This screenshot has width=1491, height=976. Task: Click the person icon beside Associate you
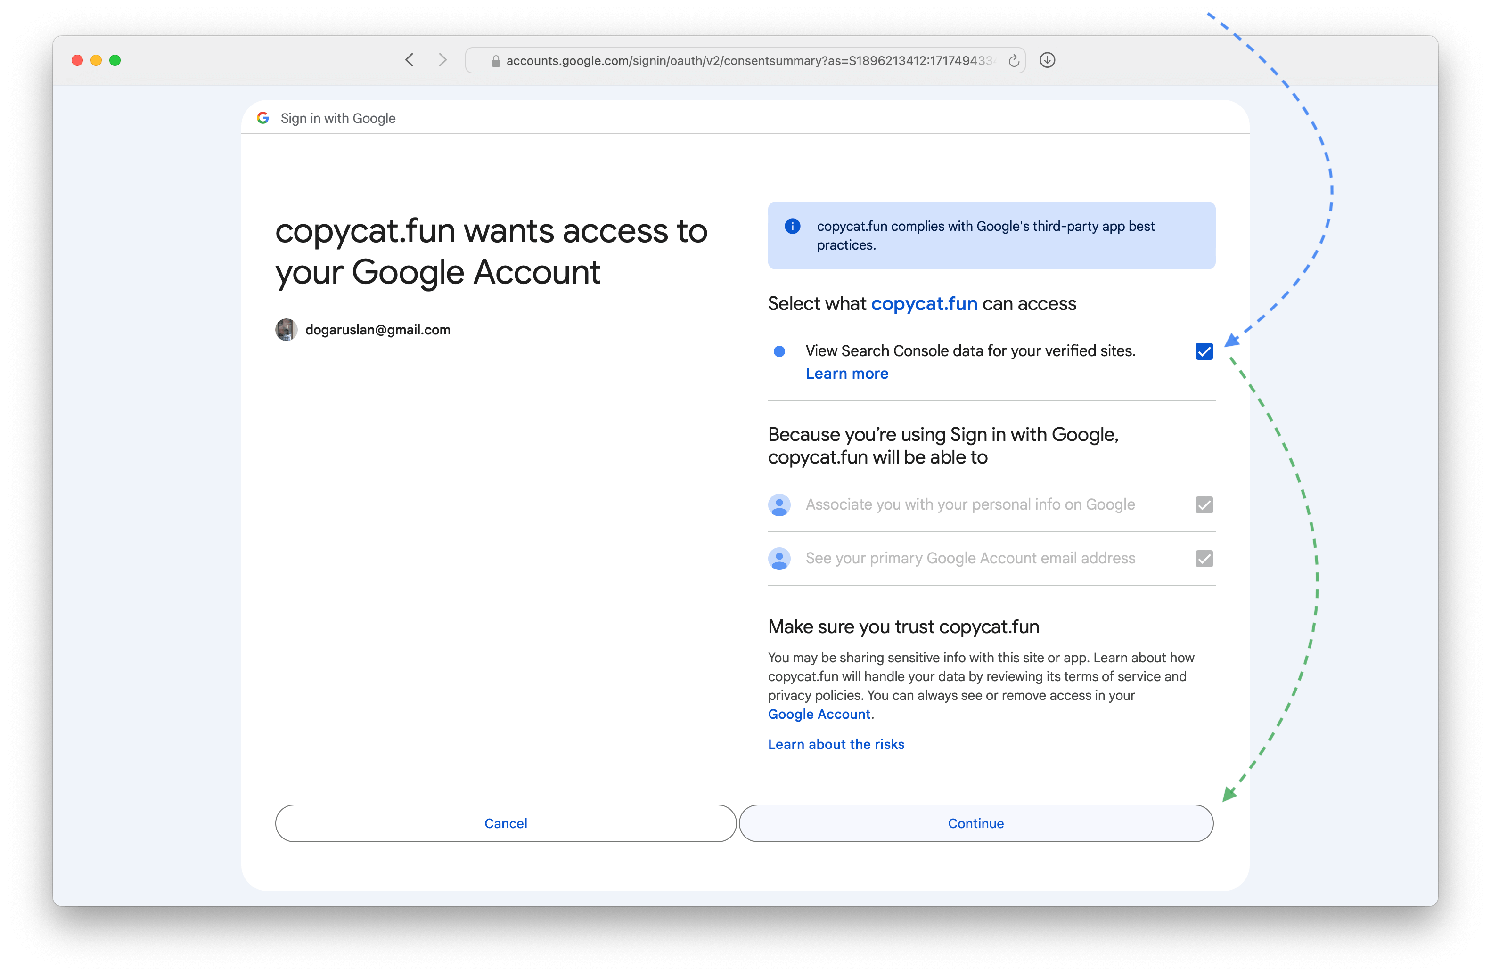tap(778, 504)
